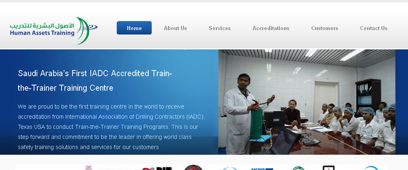
Task: Go to the About Us page
Action: pos(176,28)
